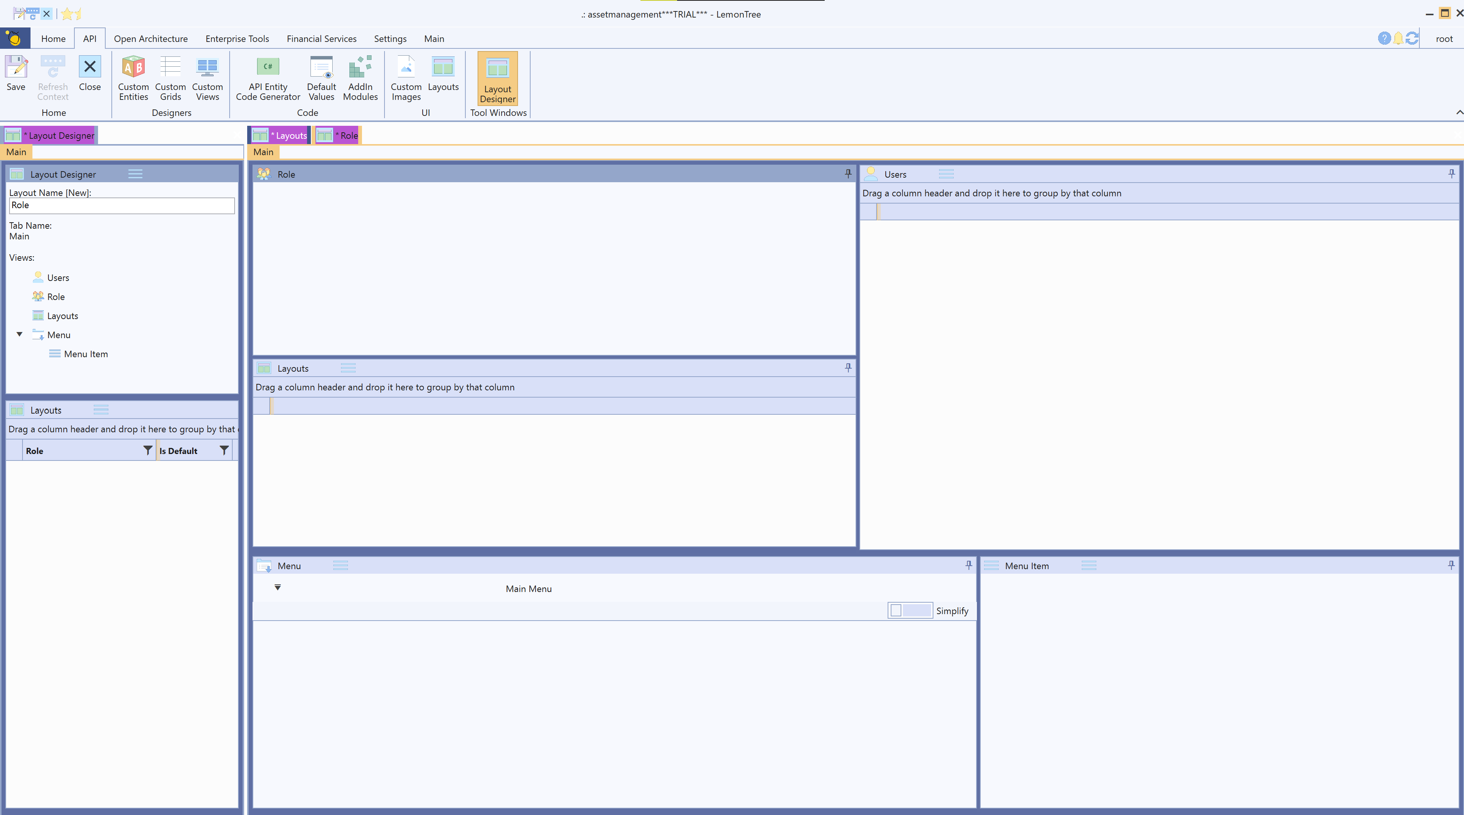Open the Is Default column filter
Viewport: 1464px width, 815px height.
224,450
